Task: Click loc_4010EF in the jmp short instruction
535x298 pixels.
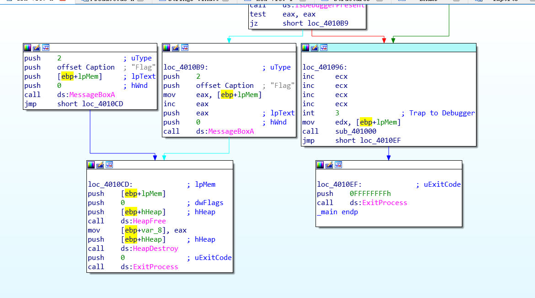Action: (x=380, y=141)
